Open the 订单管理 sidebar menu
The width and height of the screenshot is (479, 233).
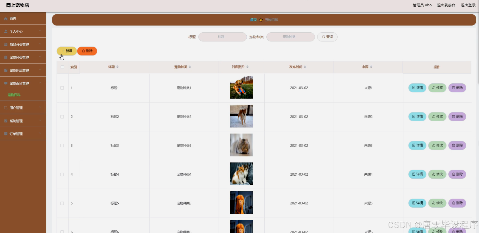click(23, 134)
